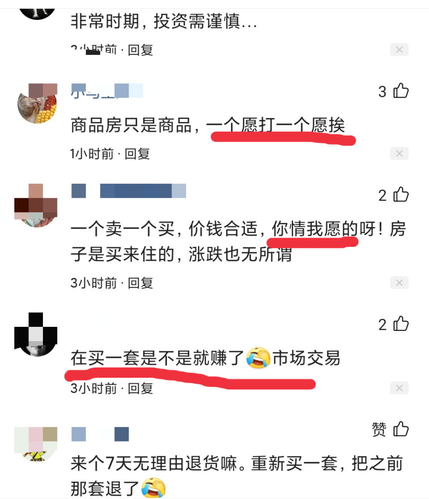Open the username above 一个卖一个买 comment
Image resolution: width=429 pixels, height=499 pixels.
click(x=129, y=191)
